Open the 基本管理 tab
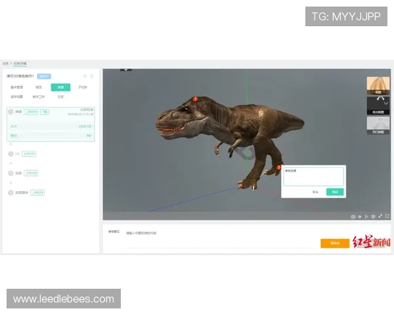 click(18, 87)
